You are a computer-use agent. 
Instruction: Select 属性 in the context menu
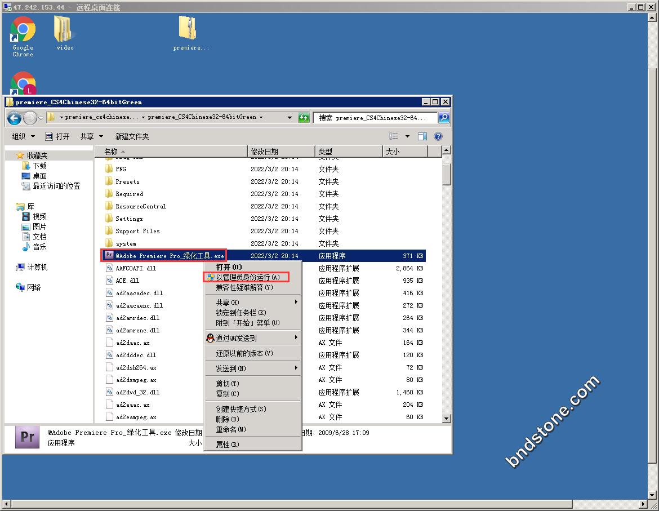227,445
